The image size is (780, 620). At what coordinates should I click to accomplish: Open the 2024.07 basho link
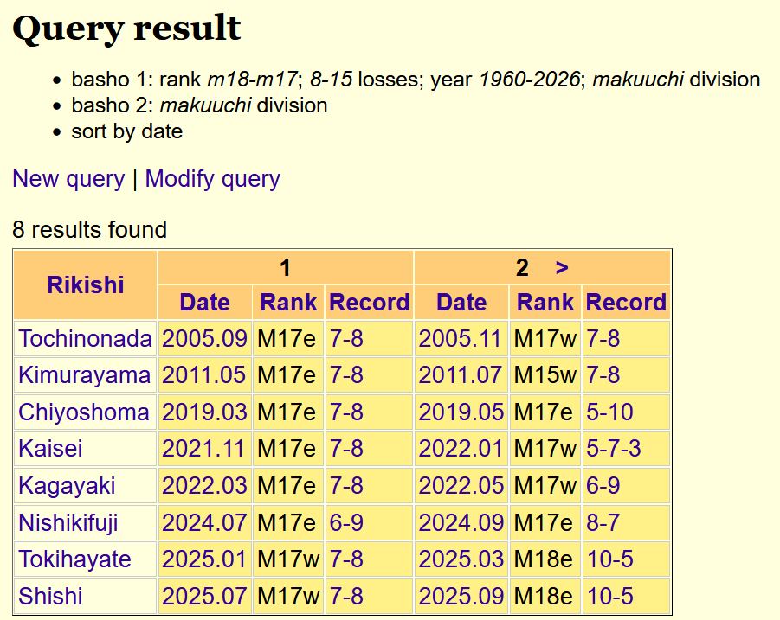tap(204, 523)
